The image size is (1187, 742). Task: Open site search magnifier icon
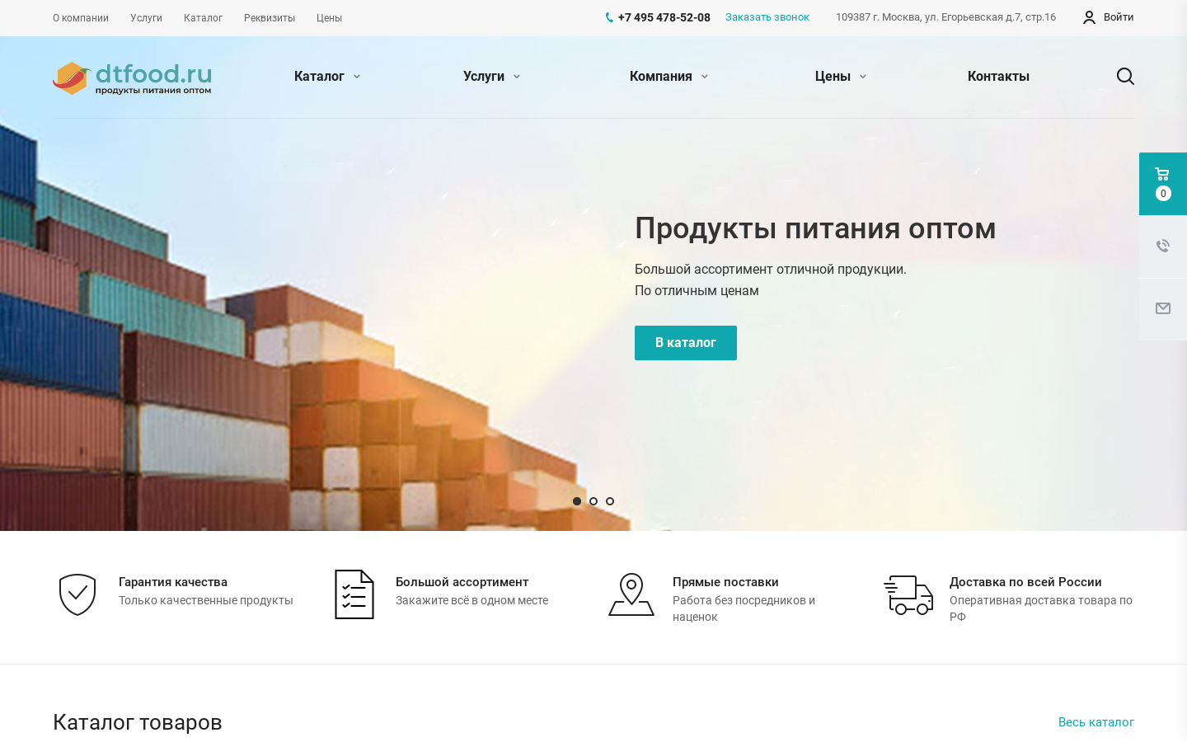click(1125, 77)
